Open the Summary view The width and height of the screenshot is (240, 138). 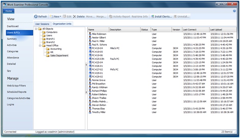click(x=12, y=39)
